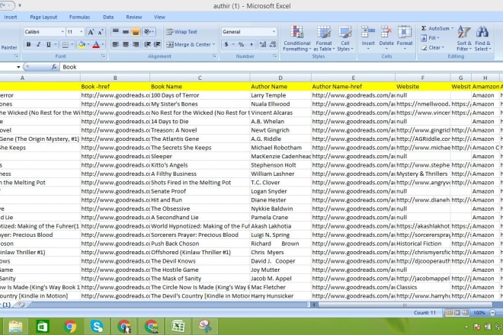Click the horizontal scrollbar
Viewport: 503px width, 335px height.
(x=405, y=305)
